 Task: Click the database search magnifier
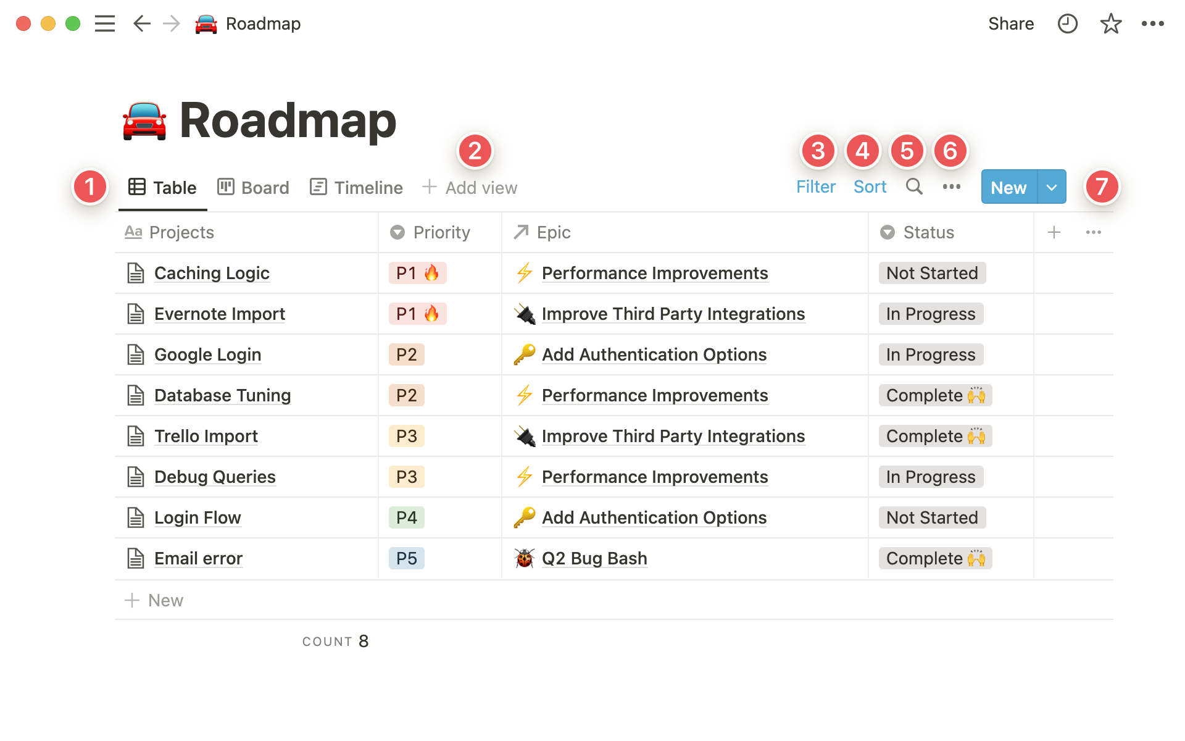tap(914, 186)
